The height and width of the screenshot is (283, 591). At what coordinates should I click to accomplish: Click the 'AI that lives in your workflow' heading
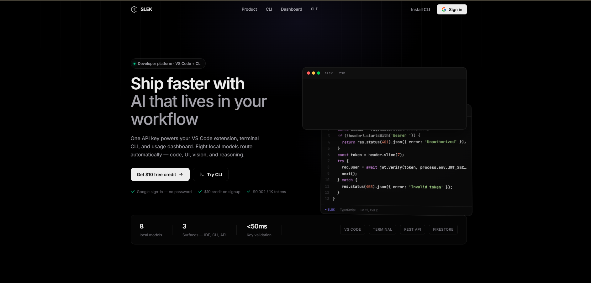(199, 110)
